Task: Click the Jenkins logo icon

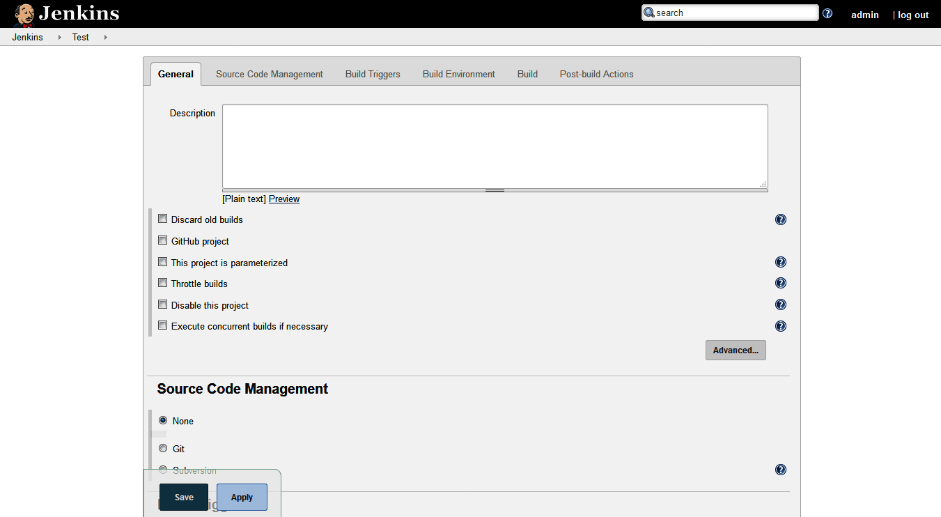Action: point(24,13)
